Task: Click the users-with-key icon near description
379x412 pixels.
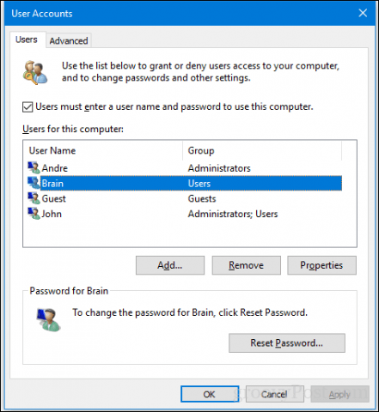Action: tap(35, 72)
